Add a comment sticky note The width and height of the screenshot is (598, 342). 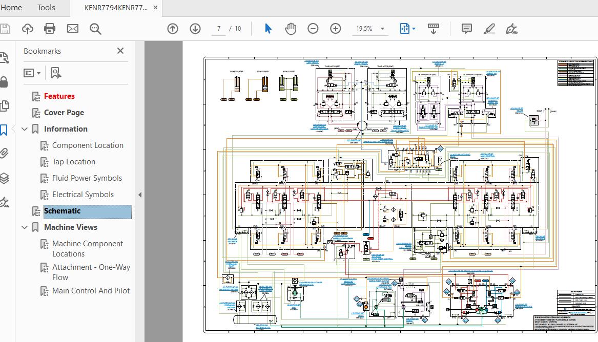466,29
